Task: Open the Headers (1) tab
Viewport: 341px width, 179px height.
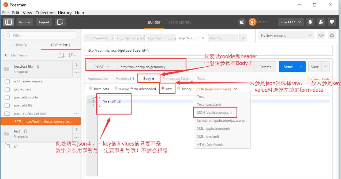Action: point(125,79)
